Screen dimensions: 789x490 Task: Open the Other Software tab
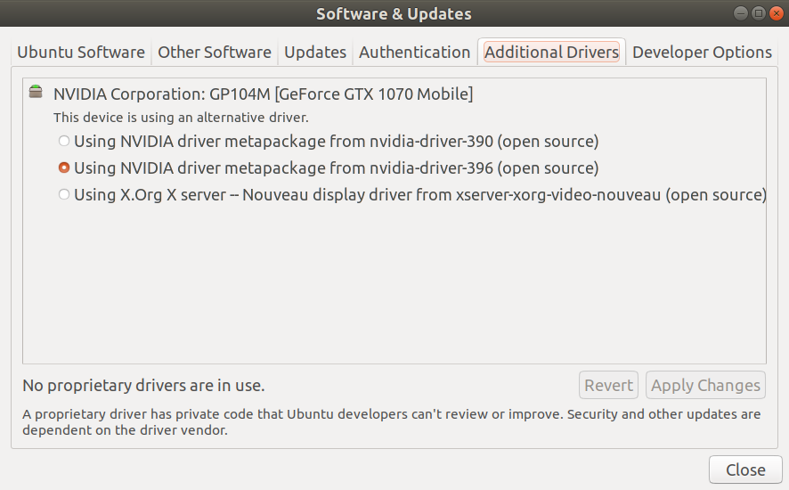215,53
